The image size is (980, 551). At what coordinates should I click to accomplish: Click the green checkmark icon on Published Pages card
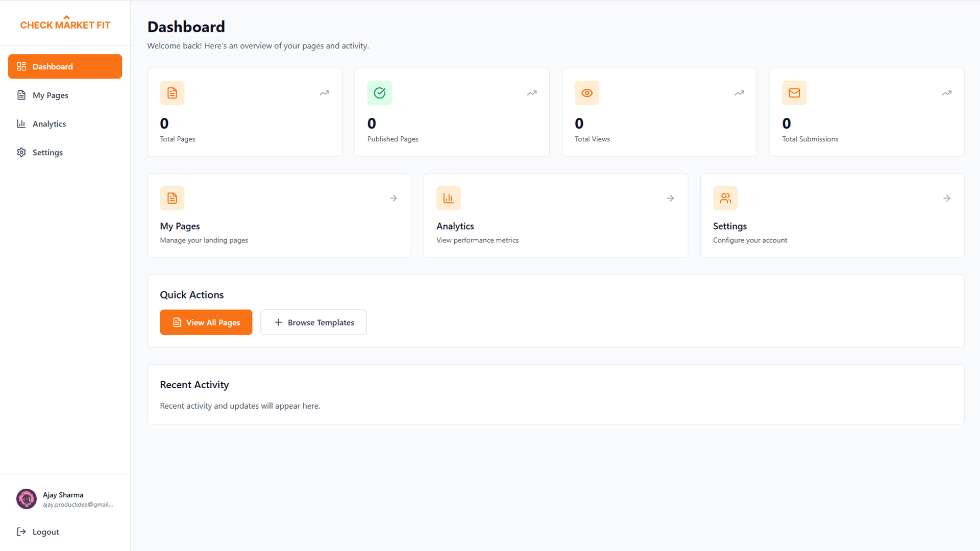point(379,93)
